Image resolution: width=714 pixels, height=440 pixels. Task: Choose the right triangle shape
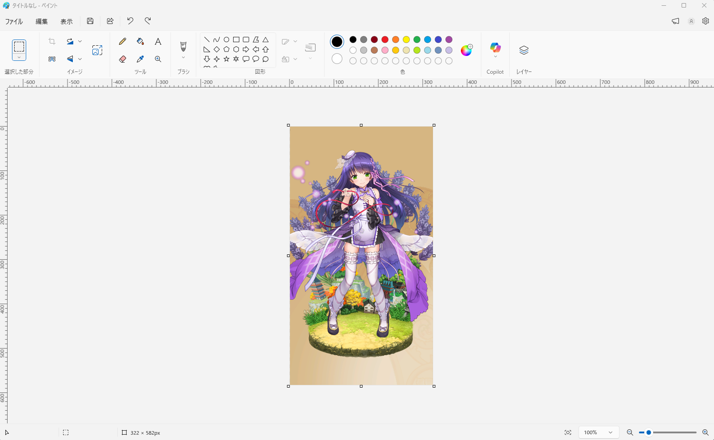(x=207, y=49)
